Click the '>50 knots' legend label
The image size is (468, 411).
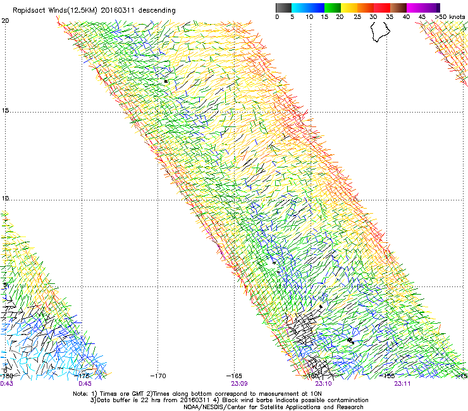(x=450, y=16)
